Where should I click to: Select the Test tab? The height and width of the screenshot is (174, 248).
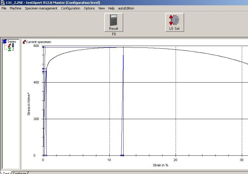click(x=6, y=173)
